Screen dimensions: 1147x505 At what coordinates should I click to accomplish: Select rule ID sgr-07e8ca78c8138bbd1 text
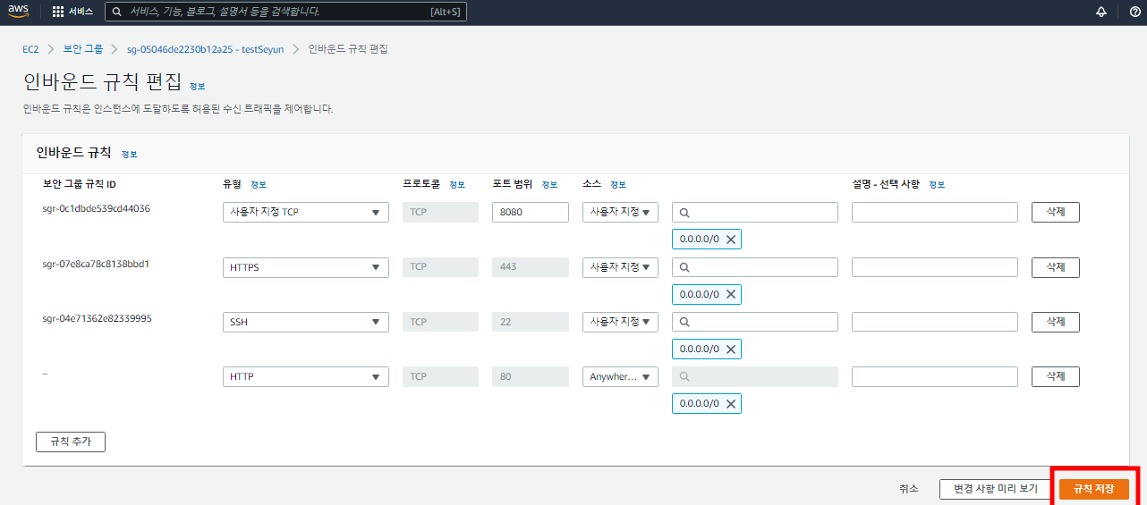click(96, 264)
